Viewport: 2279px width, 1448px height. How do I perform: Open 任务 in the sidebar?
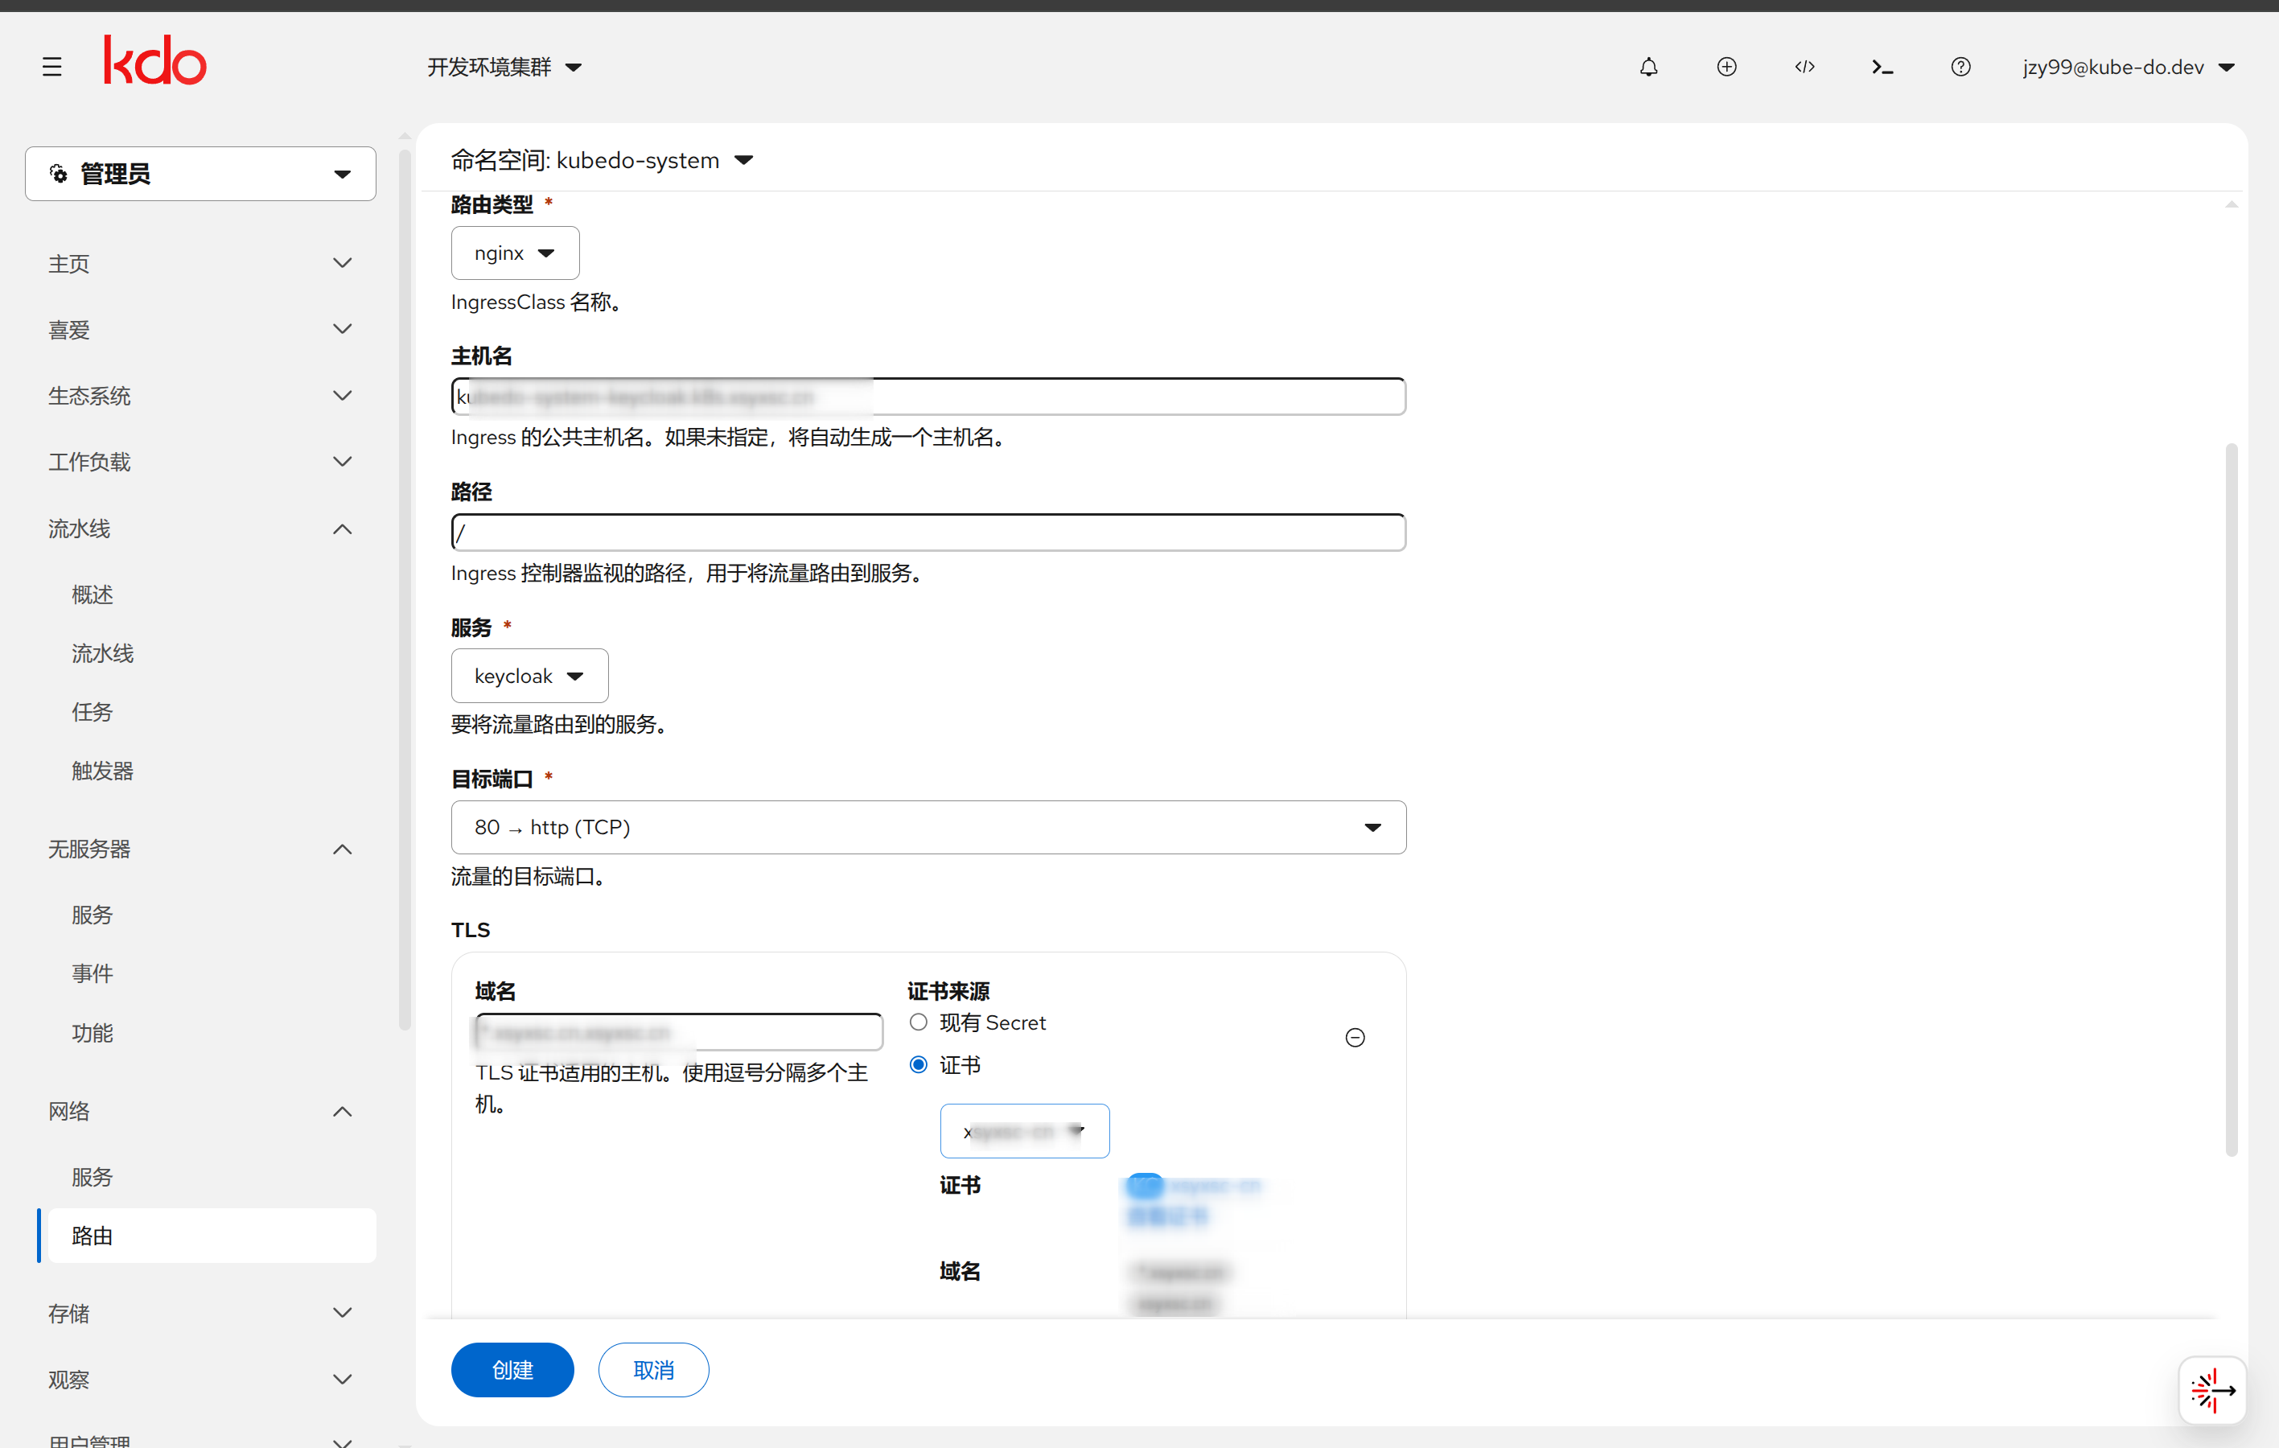point(93,712)
